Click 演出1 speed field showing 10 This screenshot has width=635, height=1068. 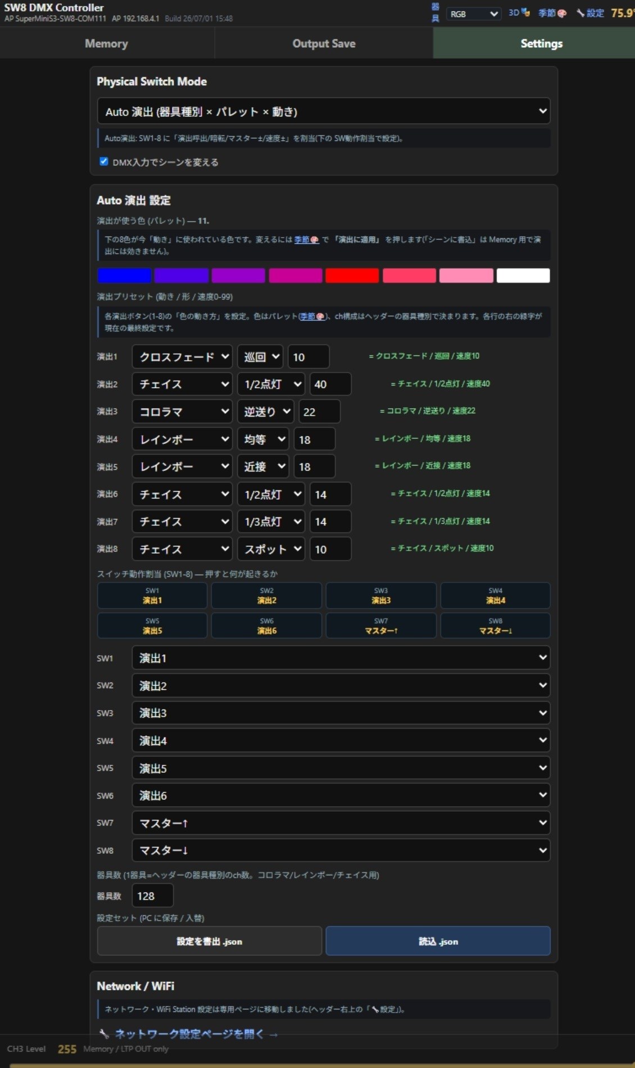click(309, 356)
